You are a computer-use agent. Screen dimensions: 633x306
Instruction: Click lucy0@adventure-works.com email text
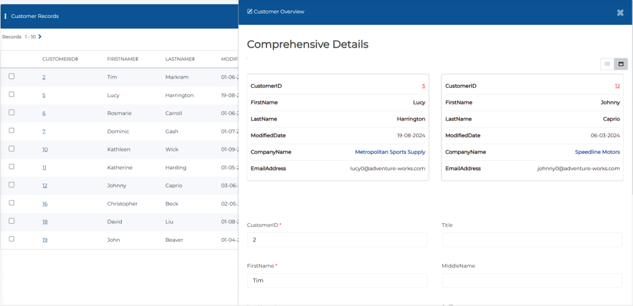point(388,169)
